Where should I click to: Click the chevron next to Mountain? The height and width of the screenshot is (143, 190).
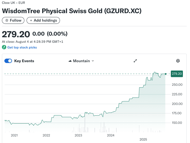click(93, 61)
